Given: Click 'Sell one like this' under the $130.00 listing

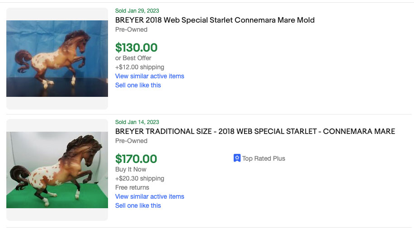Looking at the screenshot, I should 138,85.
